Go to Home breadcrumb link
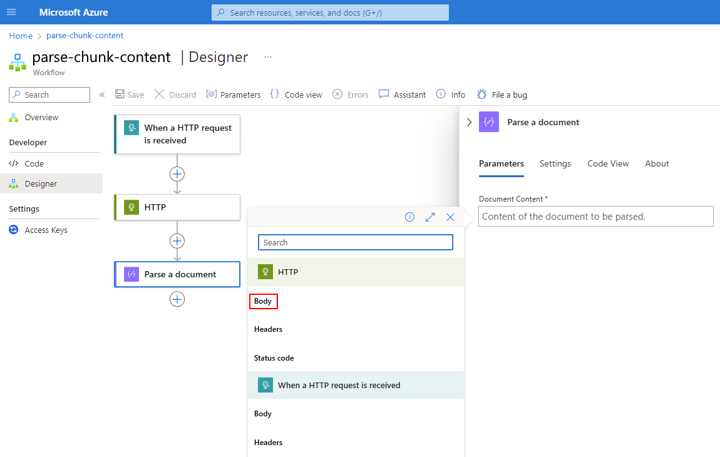This screenshot has width=720, height=457. click(x=21, y=36)
